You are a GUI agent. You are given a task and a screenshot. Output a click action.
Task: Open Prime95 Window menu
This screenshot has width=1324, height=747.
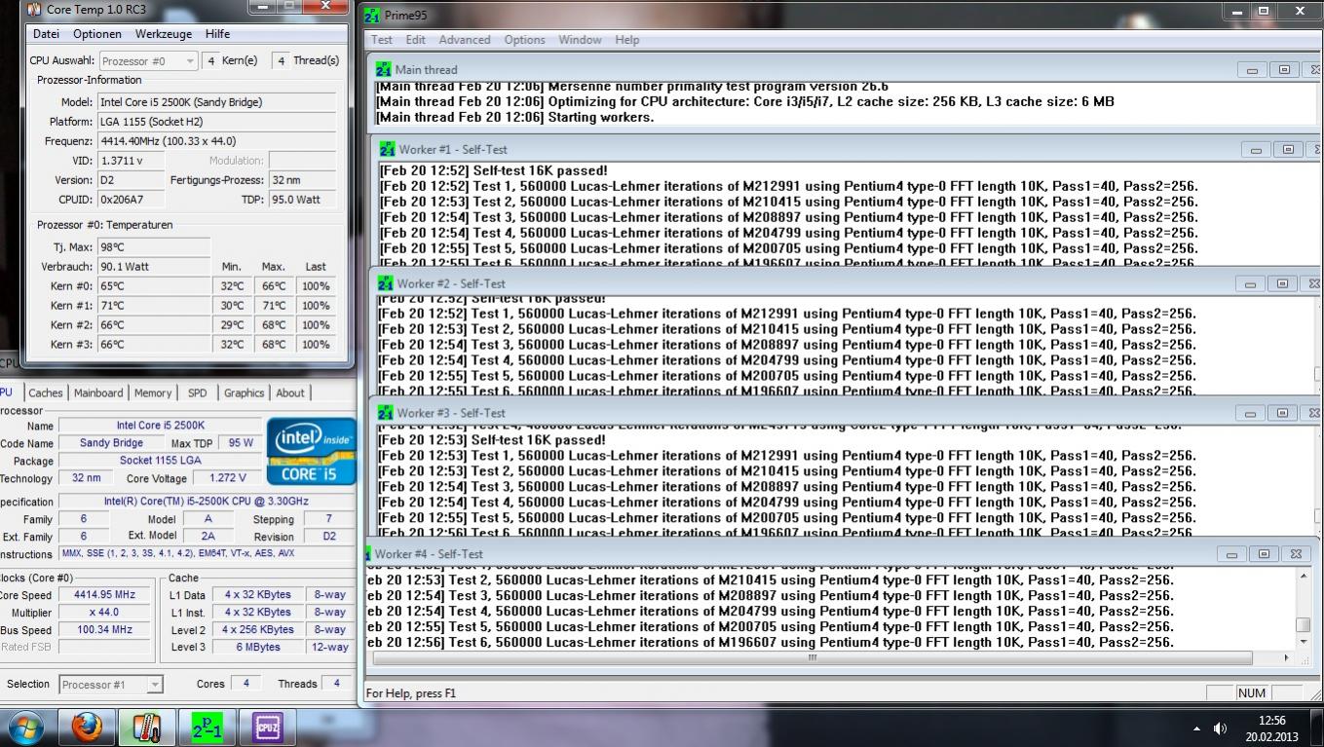pos(580,40)
